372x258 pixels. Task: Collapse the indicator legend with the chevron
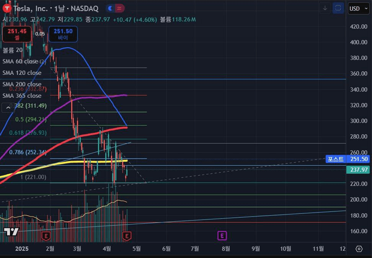click(8, 108)
